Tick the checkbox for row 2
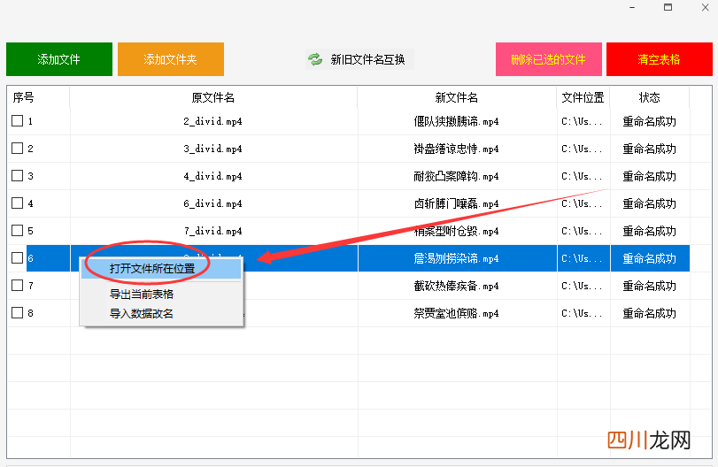Image resolution: width=718 pixels, height=467 pixels. coord(18,149)
